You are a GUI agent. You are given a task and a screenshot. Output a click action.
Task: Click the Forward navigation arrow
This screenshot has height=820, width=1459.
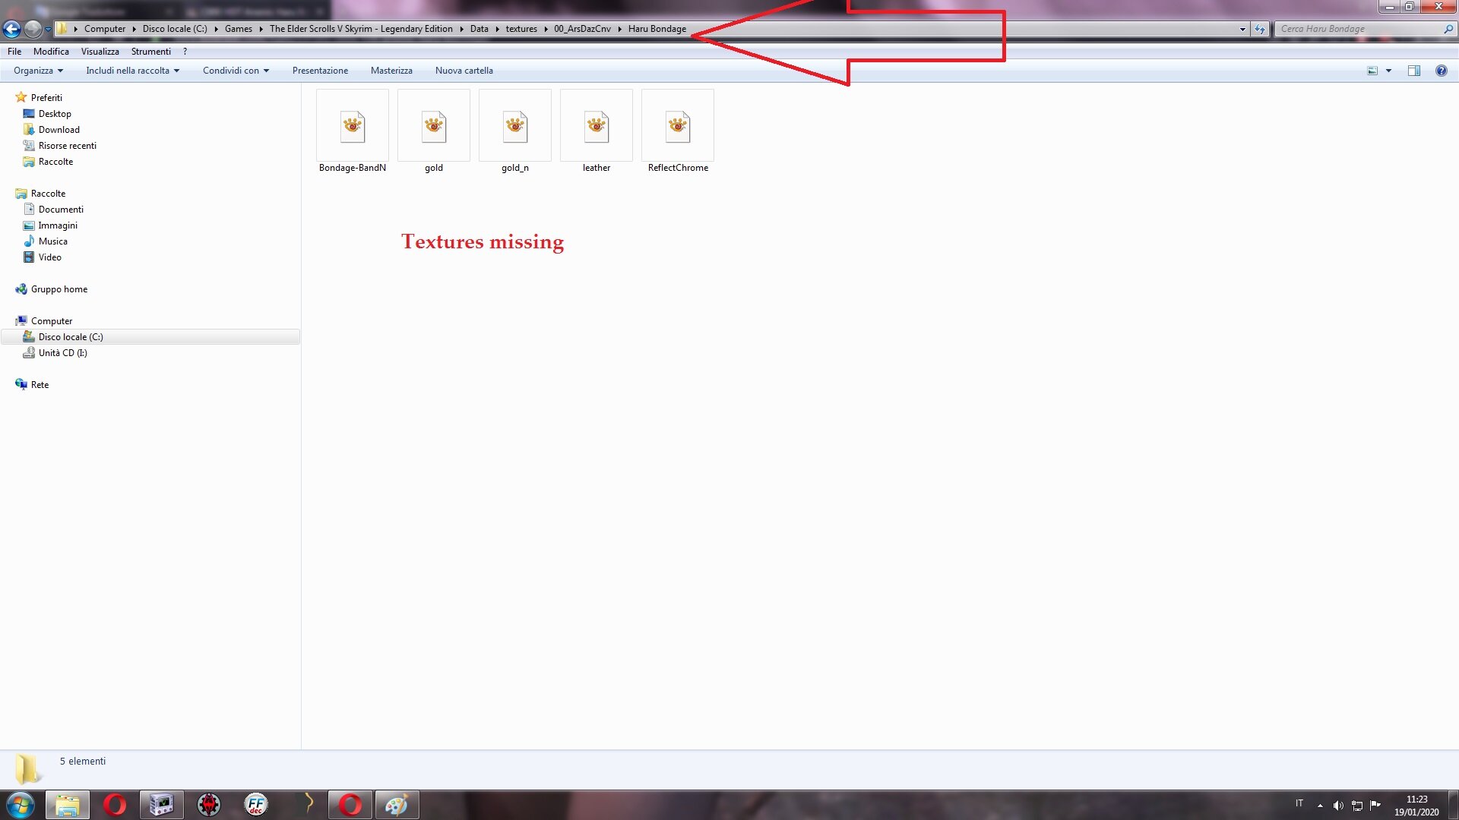(x=33, y=29)
